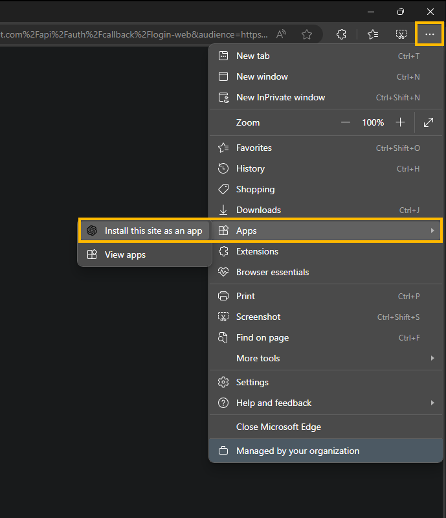
Task: Open Browser essentials
Action: coord(326,272)
